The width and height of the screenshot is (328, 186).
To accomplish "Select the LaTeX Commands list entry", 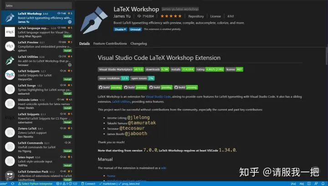I will click(x=38, y=147).
